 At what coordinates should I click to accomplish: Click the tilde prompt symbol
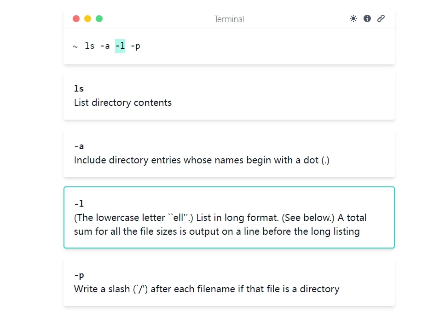[x=75, y=46]
